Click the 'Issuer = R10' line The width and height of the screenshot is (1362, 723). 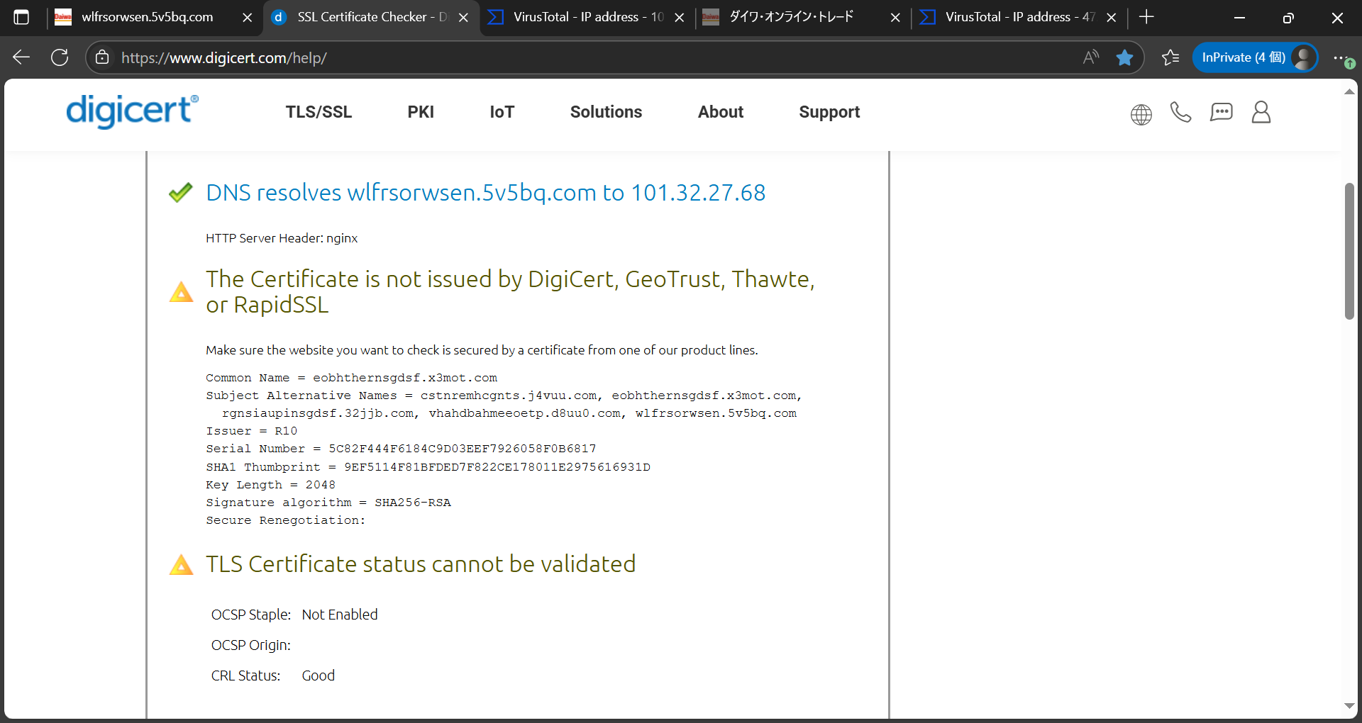(251, 431)
